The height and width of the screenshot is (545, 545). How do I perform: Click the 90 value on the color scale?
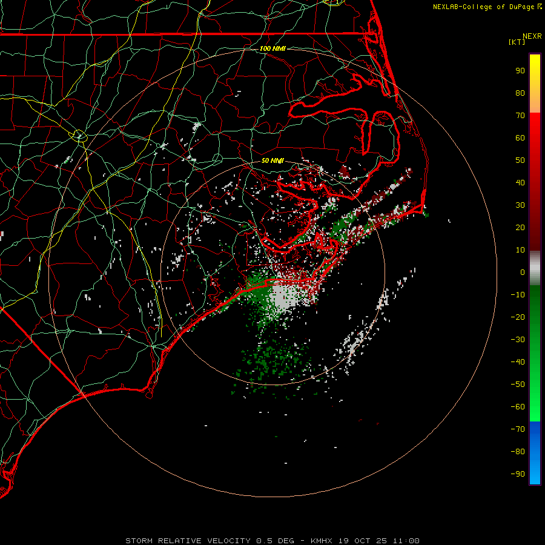[x=520, y=71]
